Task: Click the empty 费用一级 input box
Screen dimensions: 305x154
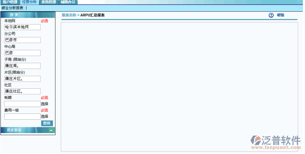Action: point(22,116)
